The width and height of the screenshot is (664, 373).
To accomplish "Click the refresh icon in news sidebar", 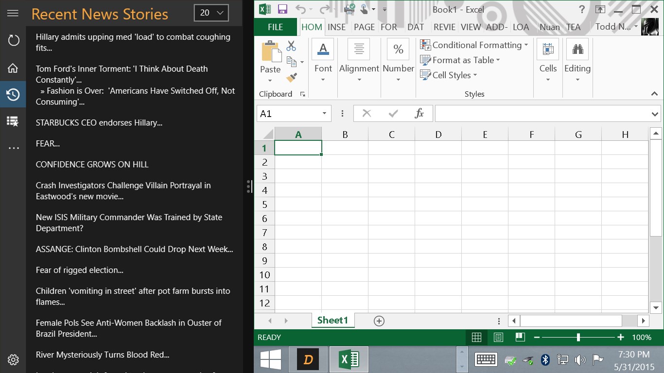I will (13, 40).
